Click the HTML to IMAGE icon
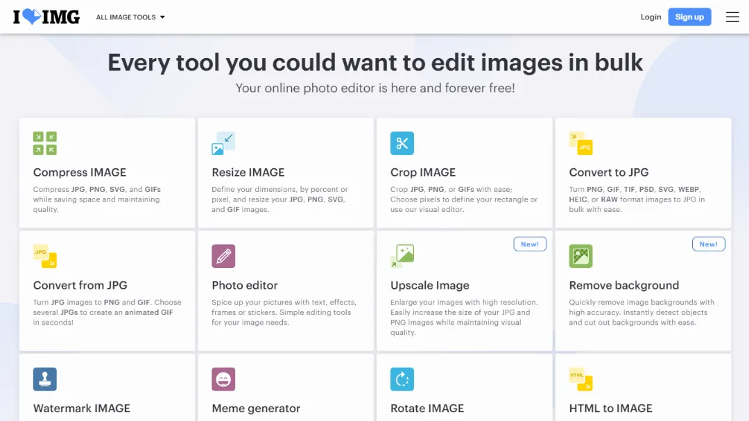Screen dimensions: 749x421 (x=581, y=379)
